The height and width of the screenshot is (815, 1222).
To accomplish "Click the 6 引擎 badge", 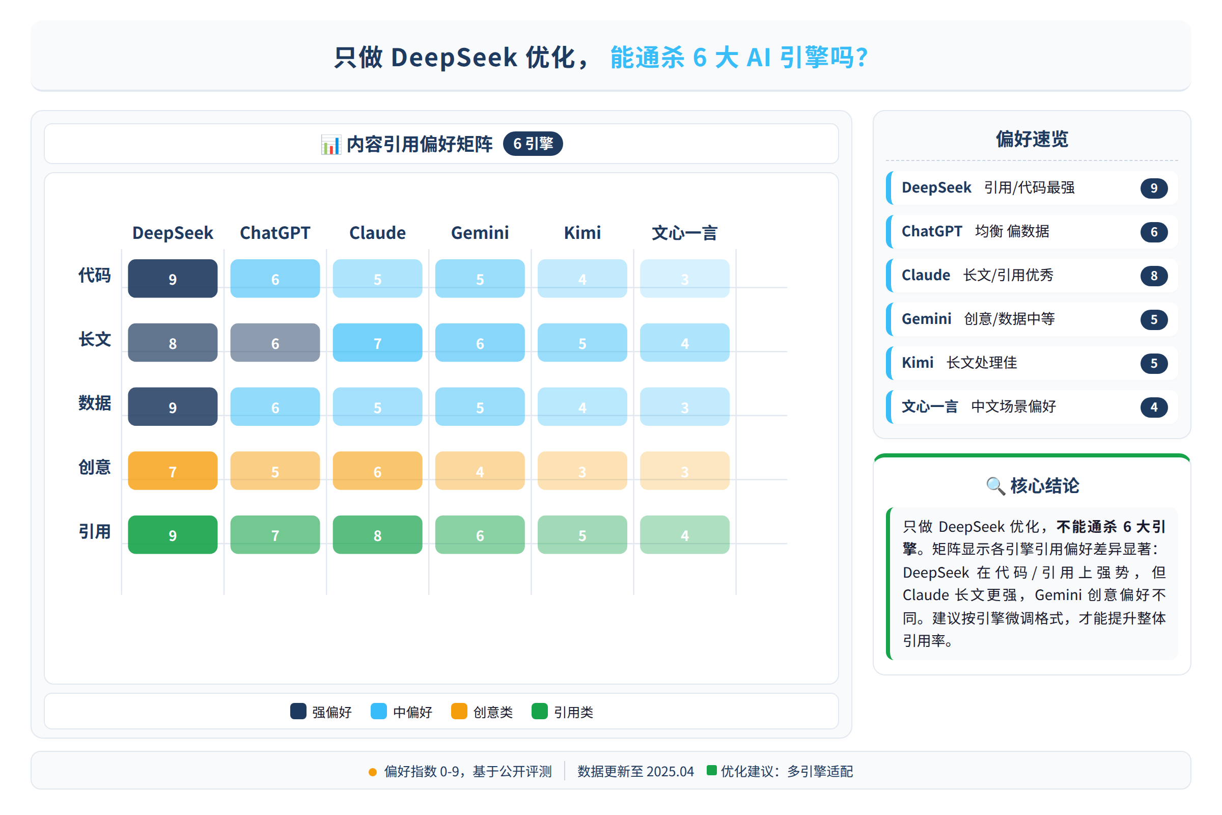I will 533,144.
